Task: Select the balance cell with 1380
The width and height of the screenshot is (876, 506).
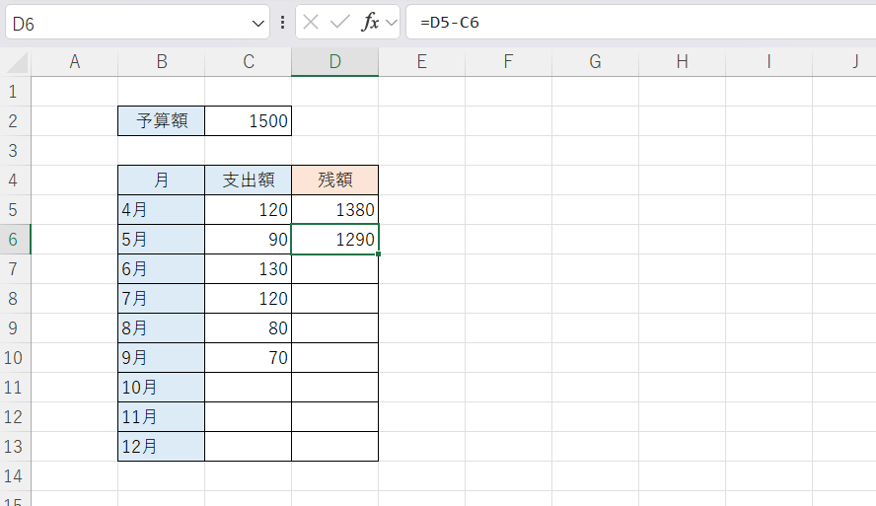Action: (x=334, y=209)
